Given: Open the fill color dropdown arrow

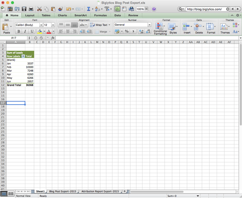Looking at the screenshot, I should [x=44, y=31].
